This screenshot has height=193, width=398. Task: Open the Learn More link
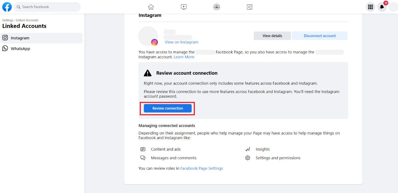(x=184, y=57)
